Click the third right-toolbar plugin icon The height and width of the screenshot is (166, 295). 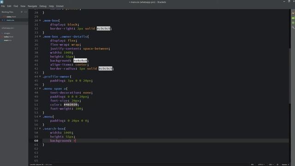pyautogui.click(x=293, y=23)
